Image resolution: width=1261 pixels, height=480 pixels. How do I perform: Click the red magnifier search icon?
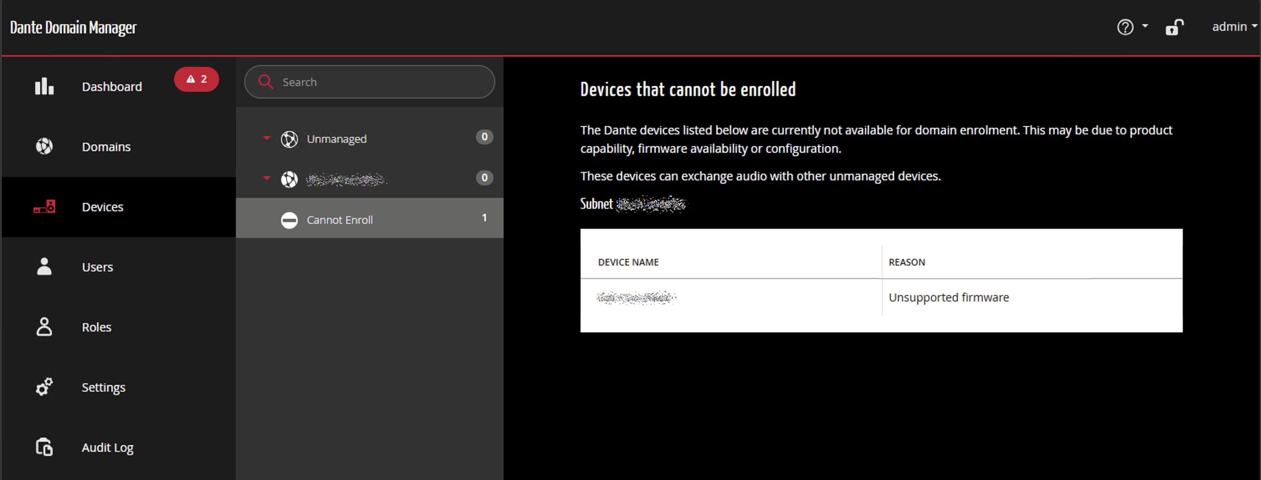pos(265,82)
